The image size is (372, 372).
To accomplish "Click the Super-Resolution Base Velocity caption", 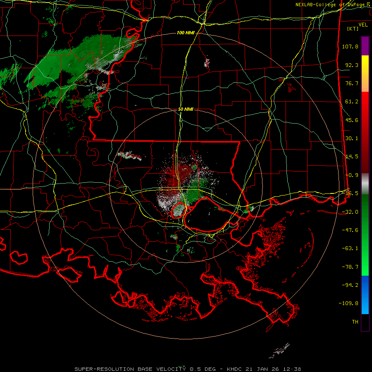I will [x=188, y=369].
